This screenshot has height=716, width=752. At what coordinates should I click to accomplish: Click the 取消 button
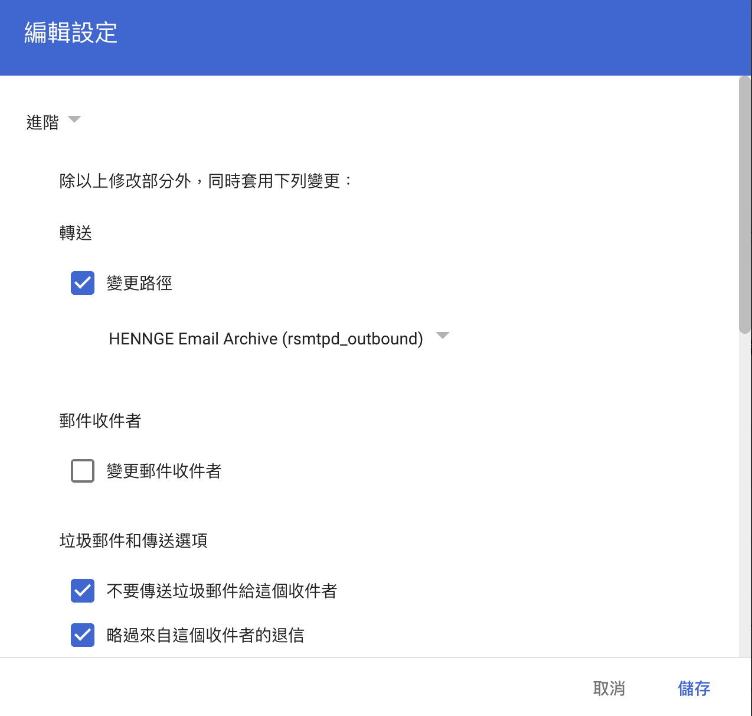coord(609,688)
